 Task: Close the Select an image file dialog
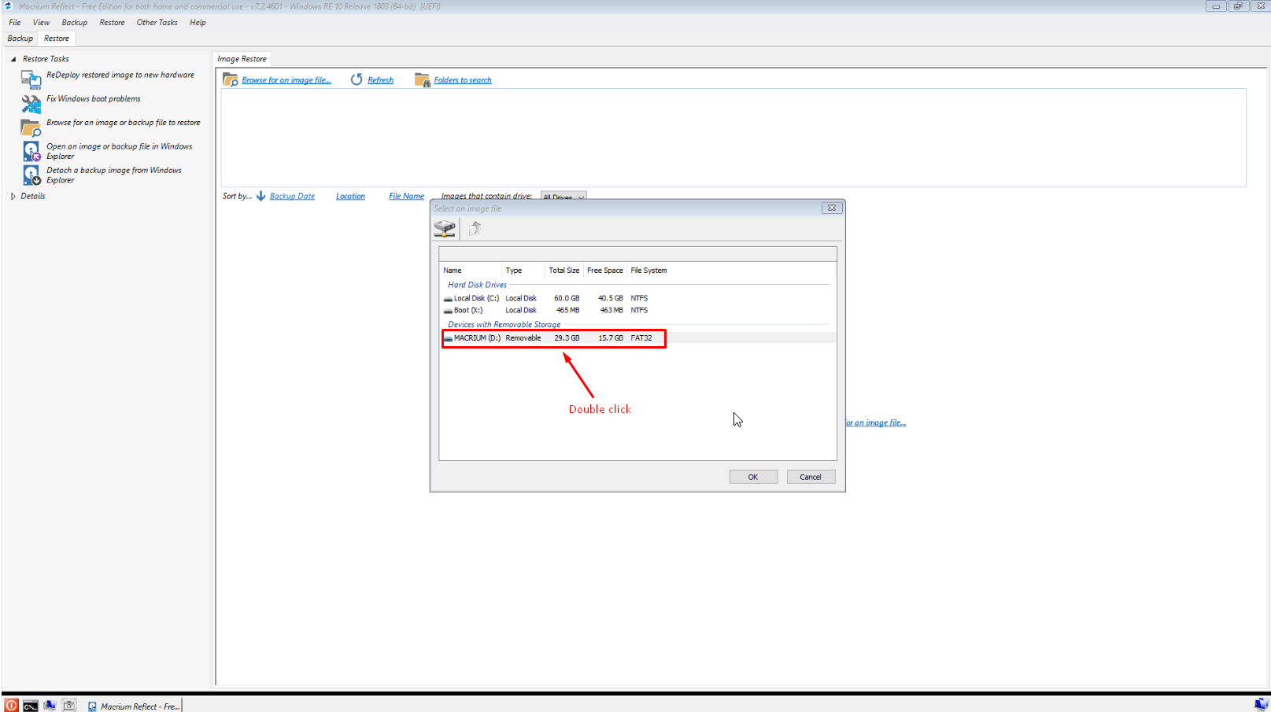tap(832, 208)
